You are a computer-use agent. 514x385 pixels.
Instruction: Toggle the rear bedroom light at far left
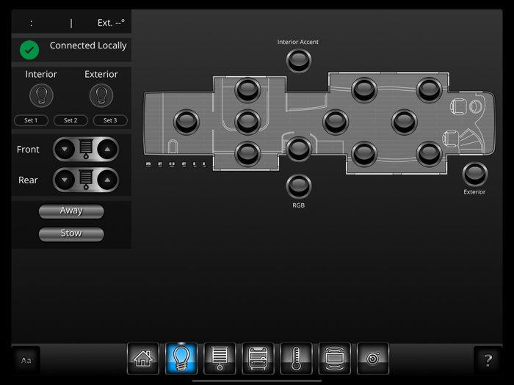187,122
